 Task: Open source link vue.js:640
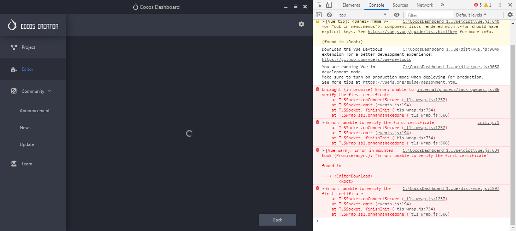click(x=451, y=21)
